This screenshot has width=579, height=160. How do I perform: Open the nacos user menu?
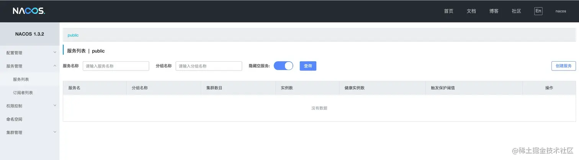561,11
